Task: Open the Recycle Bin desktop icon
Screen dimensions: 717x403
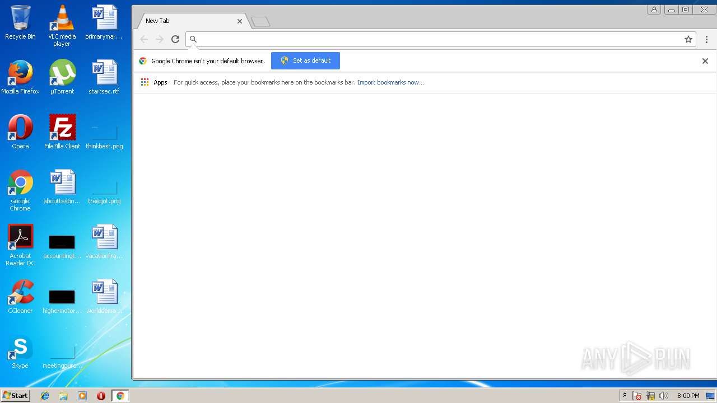Action: pos(20,22)
